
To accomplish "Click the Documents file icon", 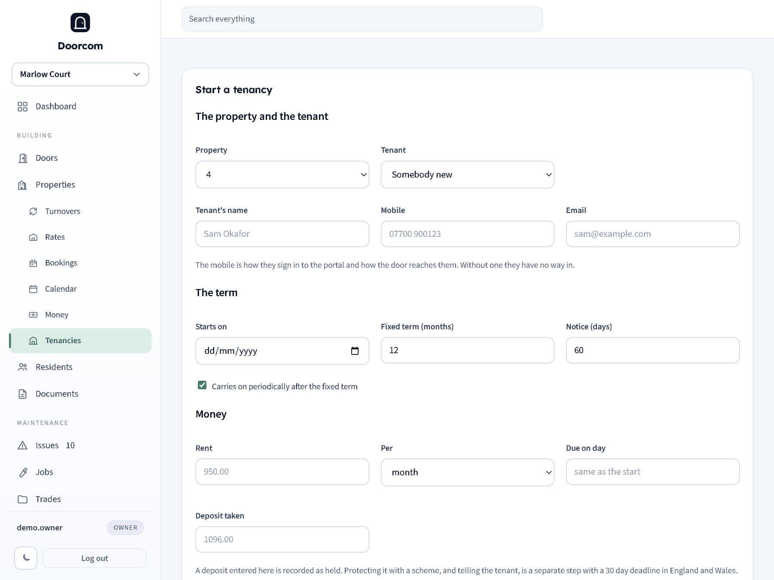I will point(22,394).
